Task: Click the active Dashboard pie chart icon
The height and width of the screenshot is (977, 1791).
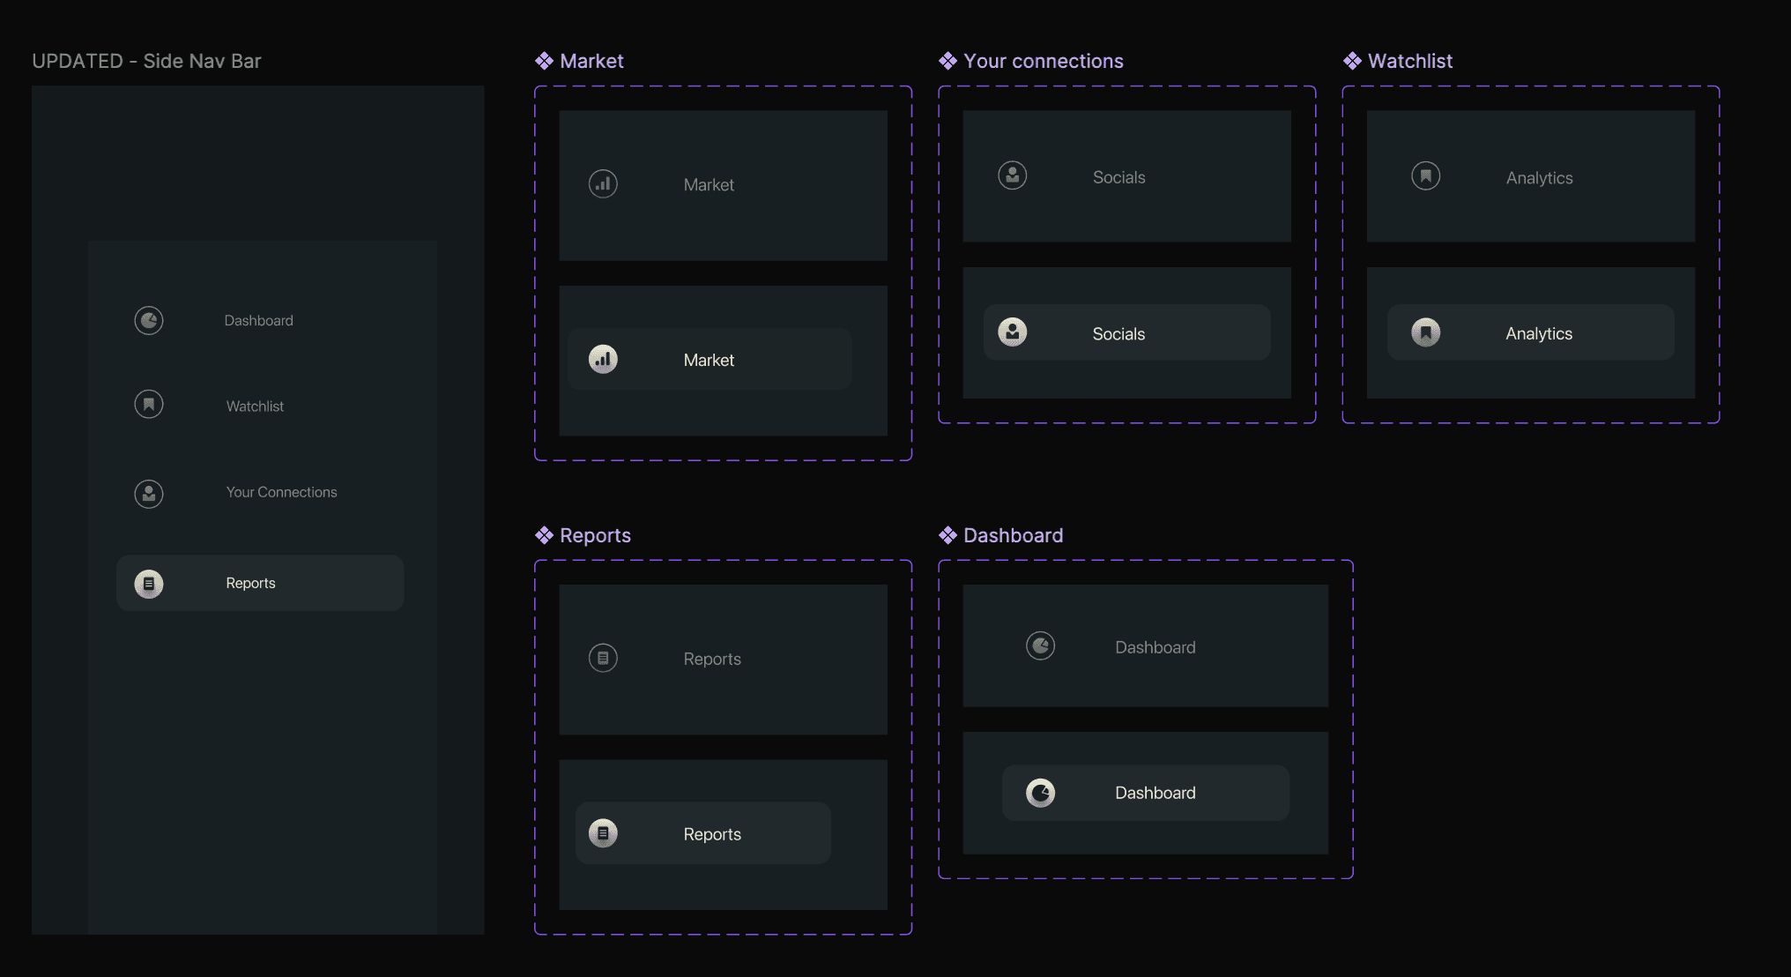Action: pos(1041,794)
